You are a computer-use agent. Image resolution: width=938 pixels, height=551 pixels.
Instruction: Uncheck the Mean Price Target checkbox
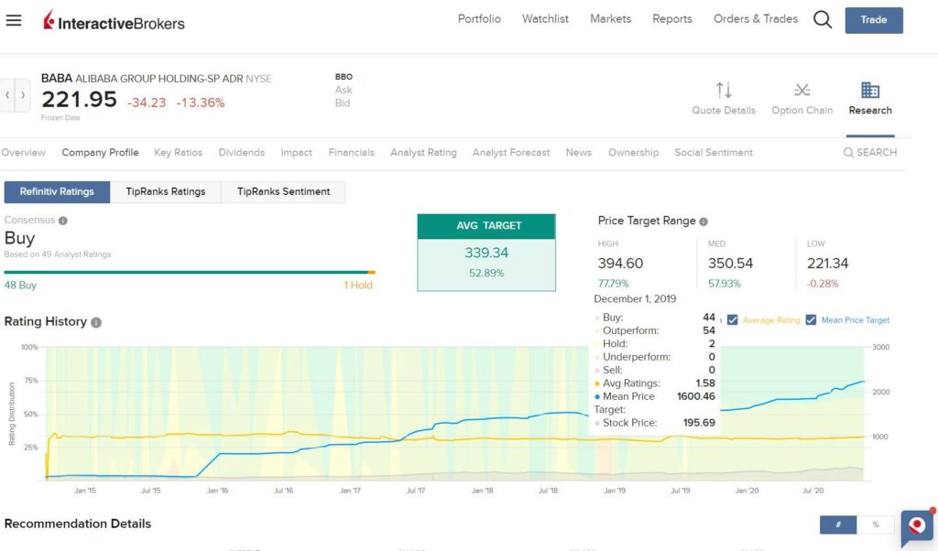pyautogui.click(x=812, y=319)
